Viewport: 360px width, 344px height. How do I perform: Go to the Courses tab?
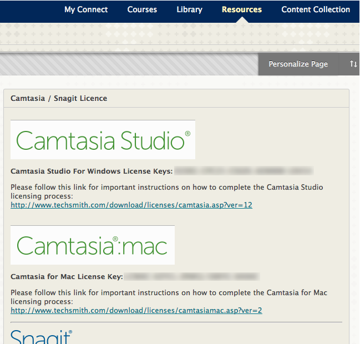pyautogui.click(x=142, y=9)
